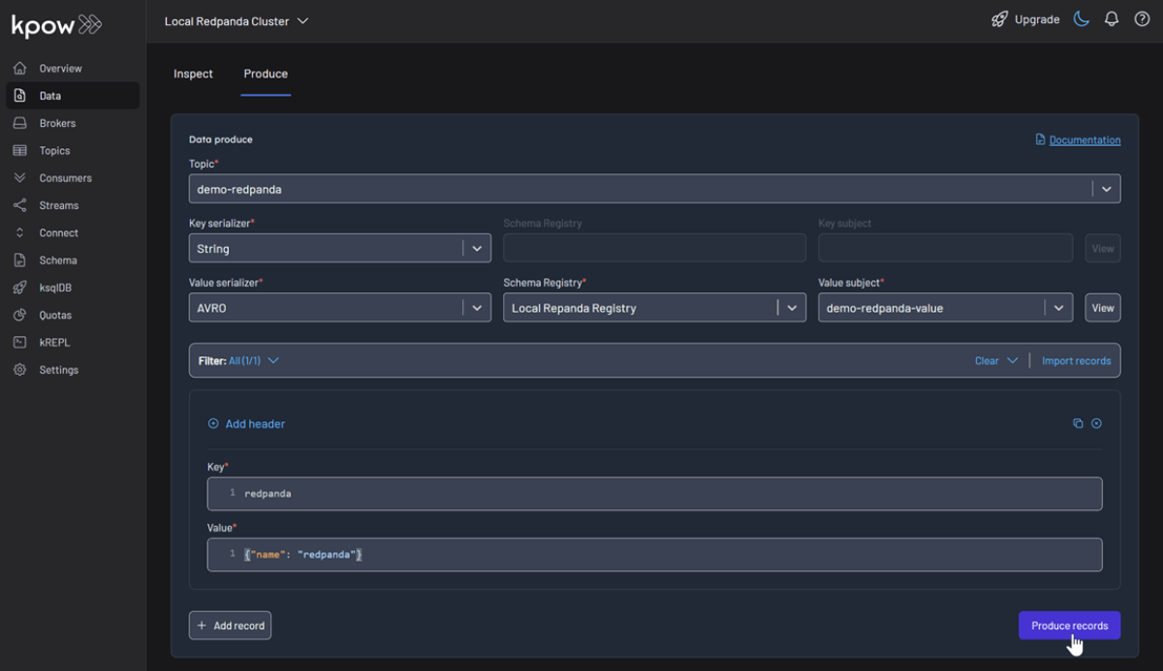Open the Topic dropdown for demo-redpanda
Viewport: 1163px width, 671px height.
point(1105,188)
